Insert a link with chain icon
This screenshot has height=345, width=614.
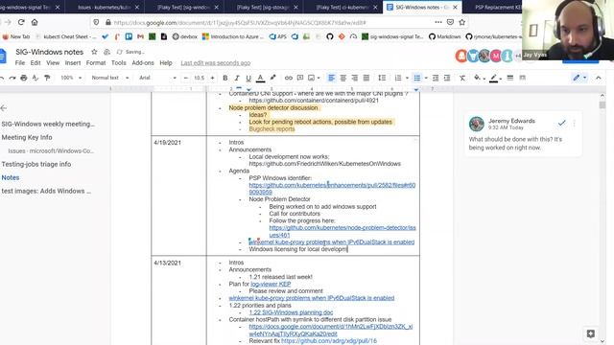[289, 78]
